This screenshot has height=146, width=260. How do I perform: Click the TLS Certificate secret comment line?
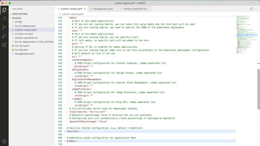pyautogui.click(x=103, y=109)
